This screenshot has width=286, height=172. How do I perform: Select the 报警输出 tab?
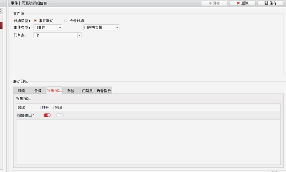click(54, 91)
